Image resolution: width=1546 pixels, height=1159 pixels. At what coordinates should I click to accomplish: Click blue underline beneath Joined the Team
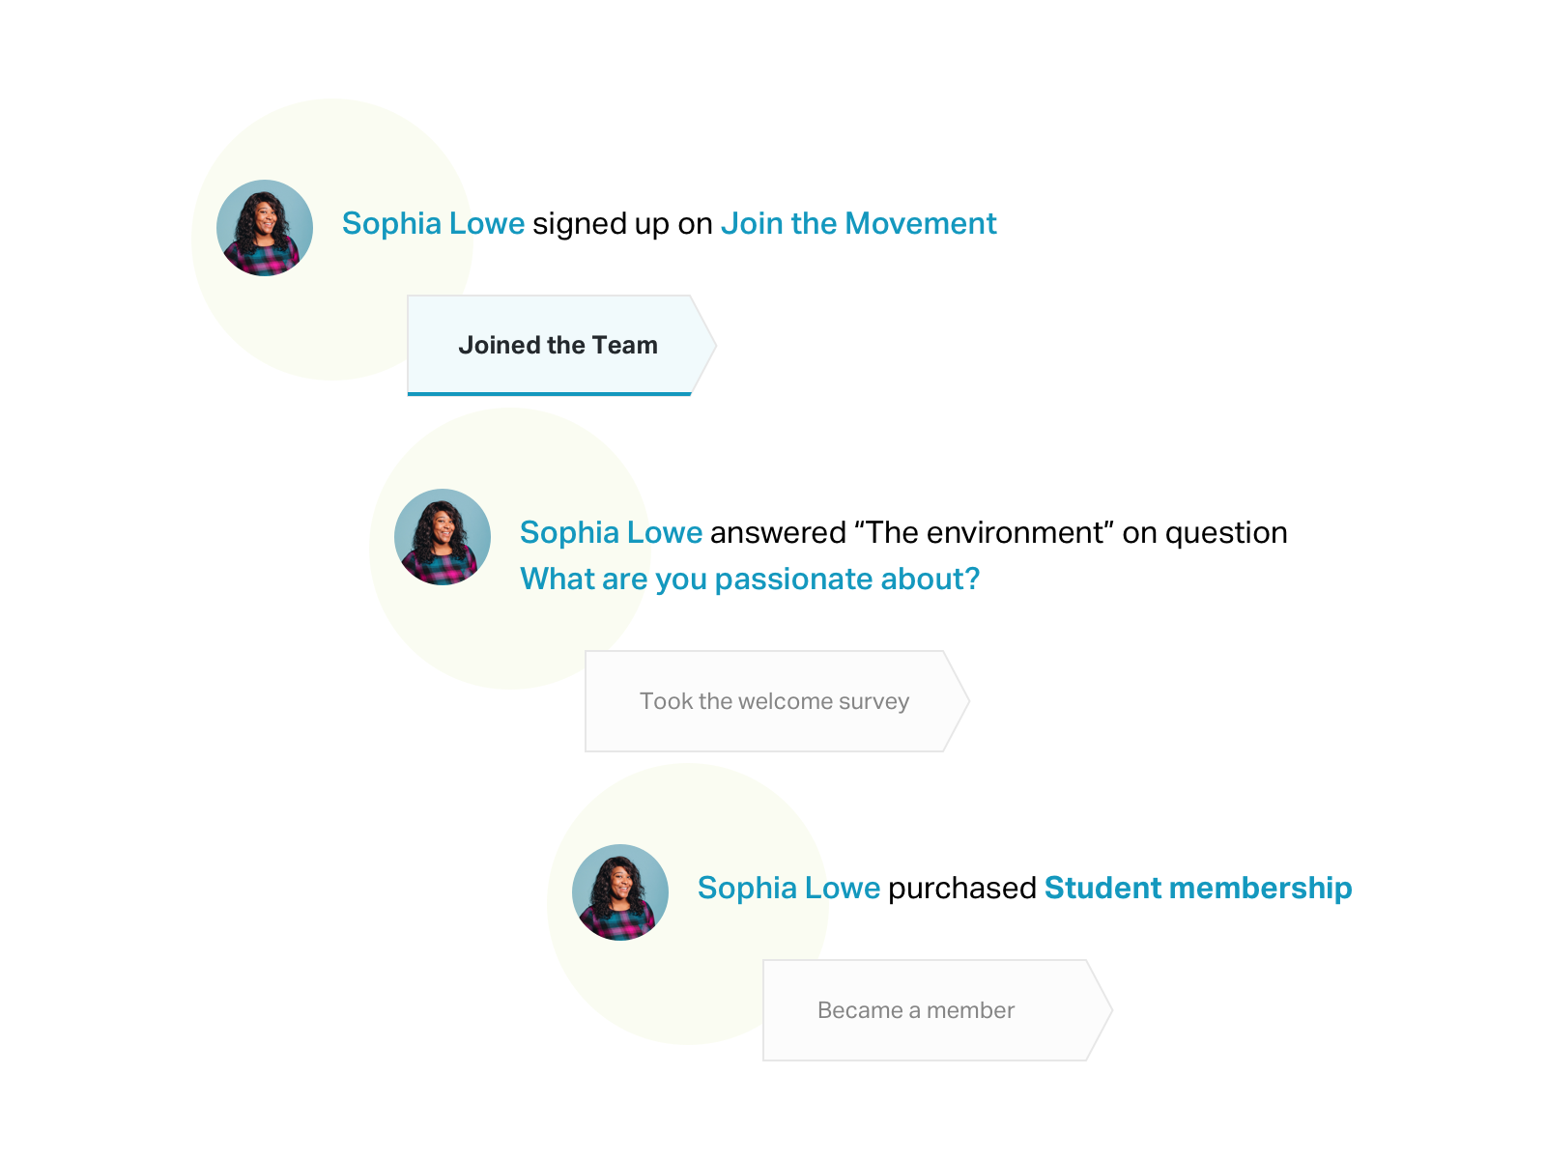[550, 394]
